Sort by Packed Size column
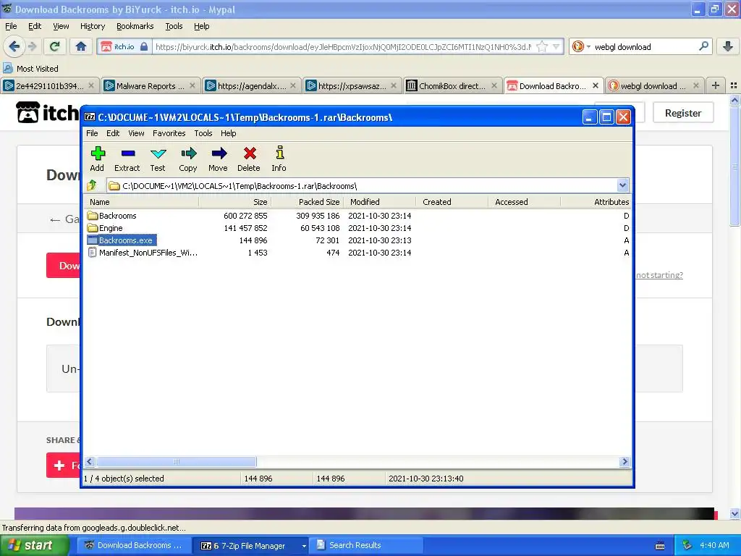Viewport: 741px width, 556px height. click(307, 202)
